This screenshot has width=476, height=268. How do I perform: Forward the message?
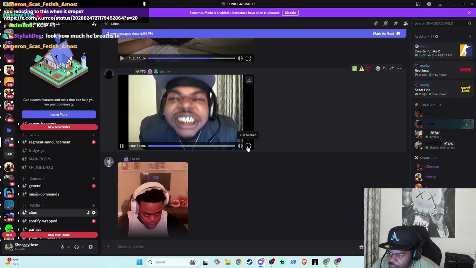(x=392, y=68)
